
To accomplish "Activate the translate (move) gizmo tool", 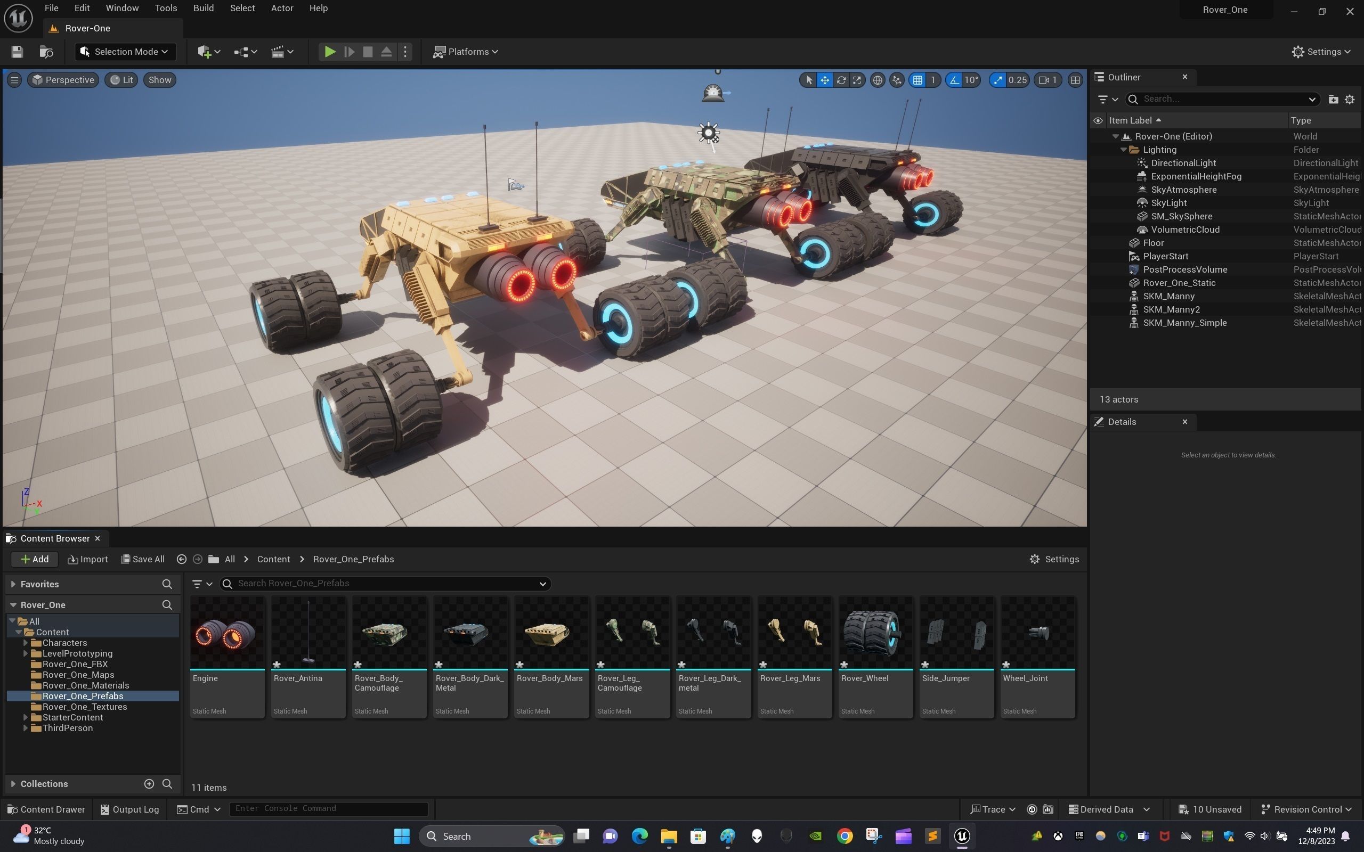I will pyautogui.click(x=825, y=80).
